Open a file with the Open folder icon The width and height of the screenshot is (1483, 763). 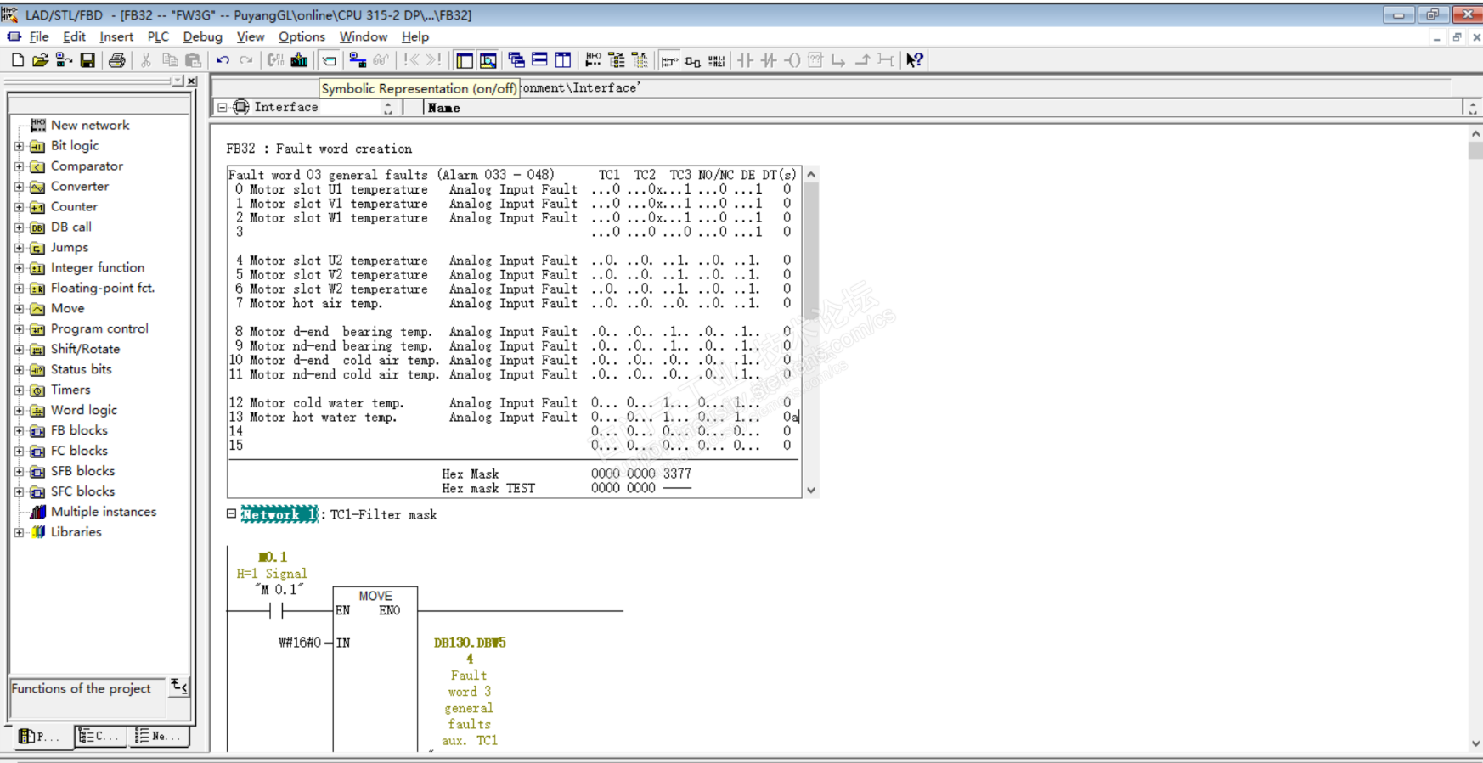pyautogui.click(x=40, y=60)
